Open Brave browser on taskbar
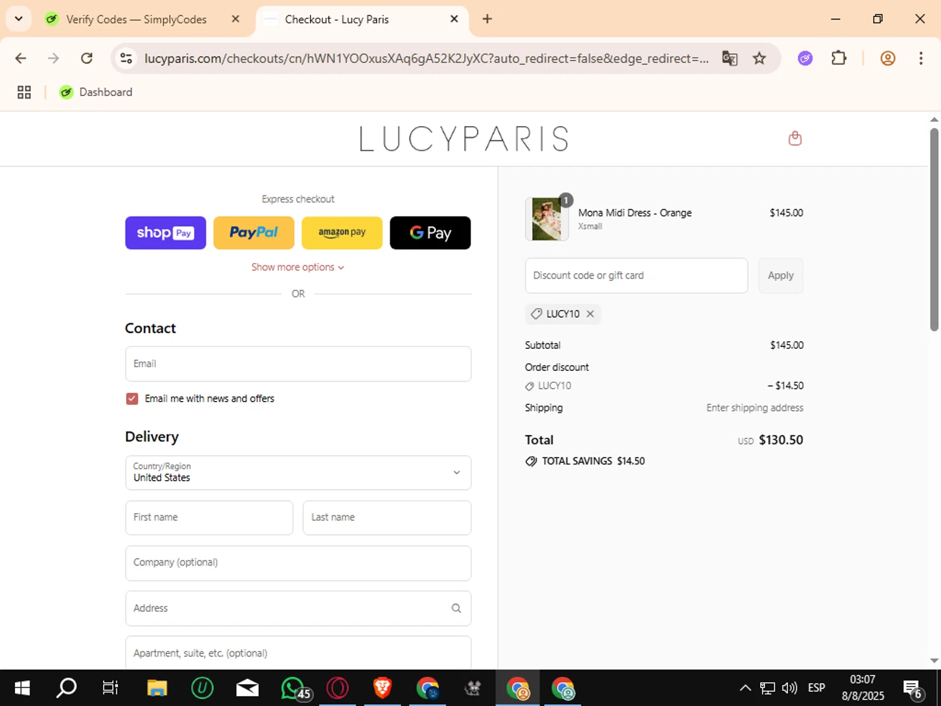This screenshot has width=941, height=706. (x=382, y=688)
